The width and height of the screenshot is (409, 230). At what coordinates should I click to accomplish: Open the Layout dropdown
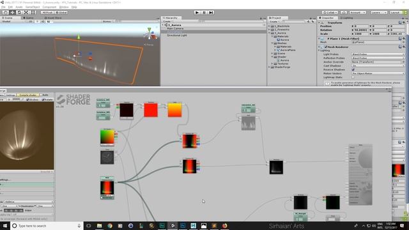396,12
